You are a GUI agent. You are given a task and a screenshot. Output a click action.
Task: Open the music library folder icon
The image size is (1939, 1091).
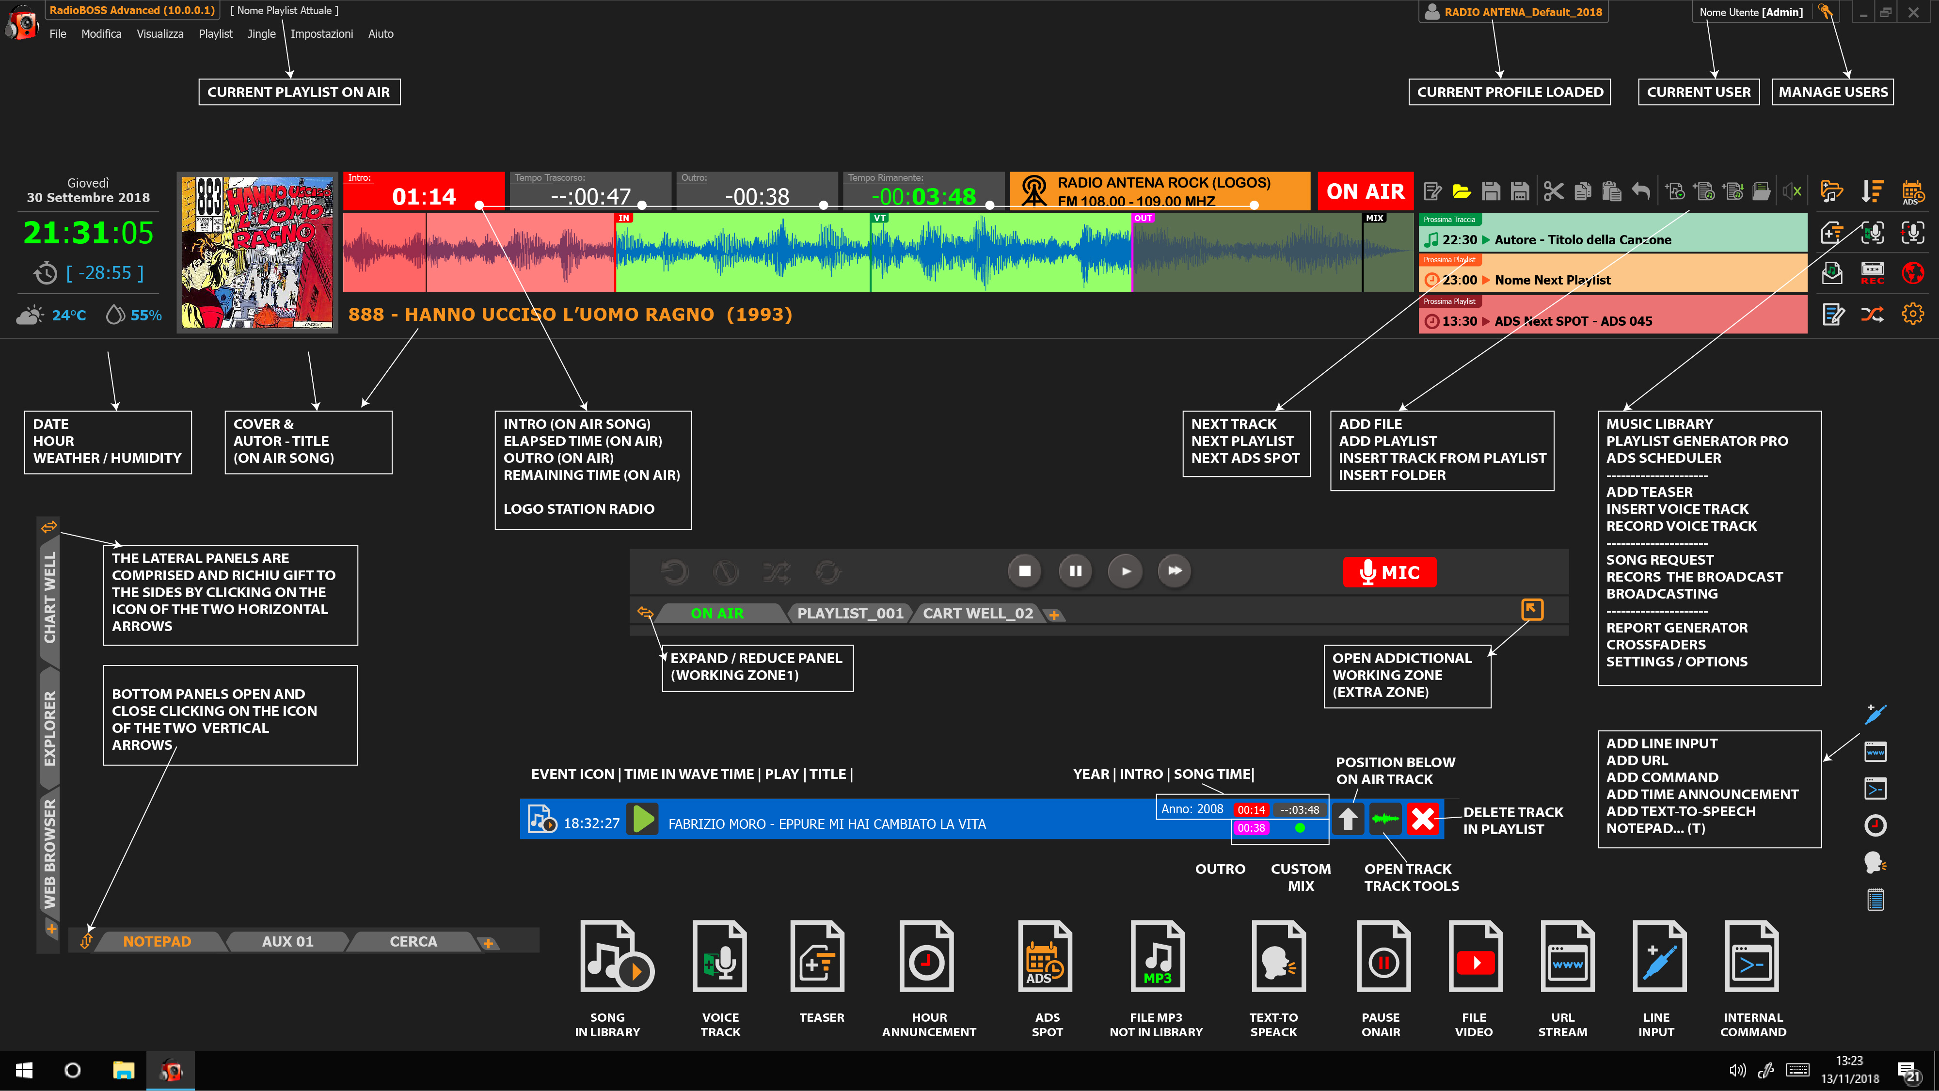click(1831, 192)
